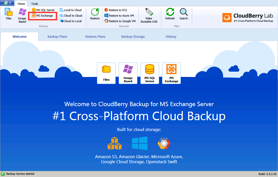The image size is (278, 177).
Task: Click the Backup Service started status text
Action: (x=20, y=174)
